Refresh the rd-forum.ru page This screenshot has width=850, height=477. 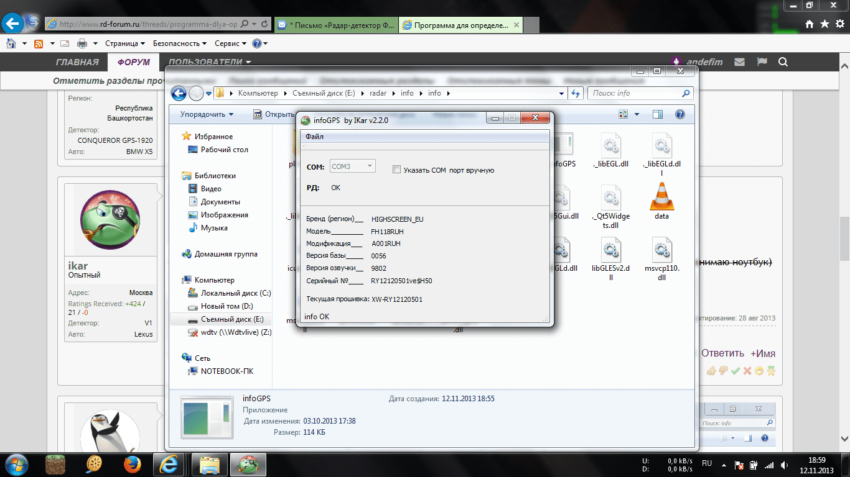pos(265,24)
